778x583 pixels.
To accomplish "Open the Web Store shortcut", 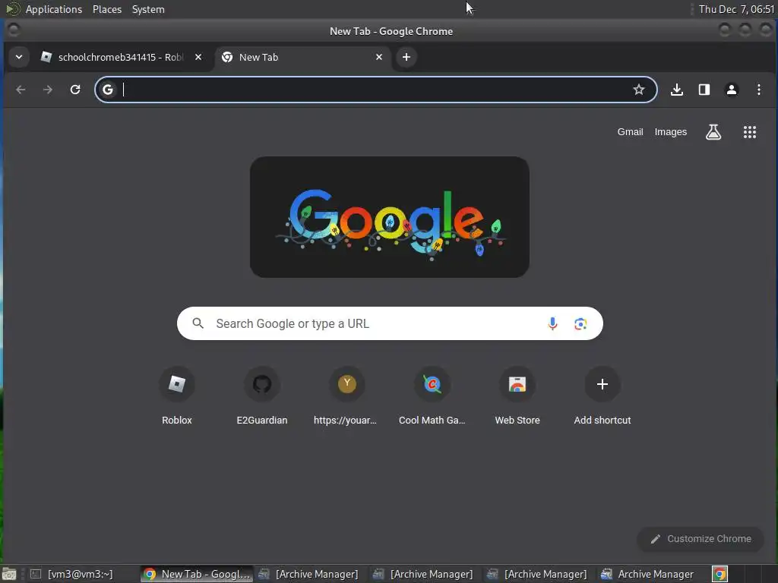I will pos(517,395).
